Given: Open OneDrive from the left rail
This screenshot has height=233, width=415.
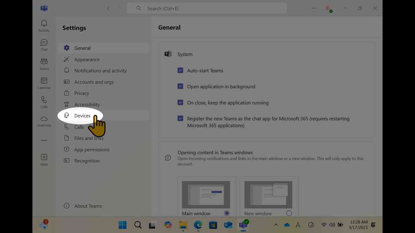Looking at the screenshot, I should click(44, 121).
